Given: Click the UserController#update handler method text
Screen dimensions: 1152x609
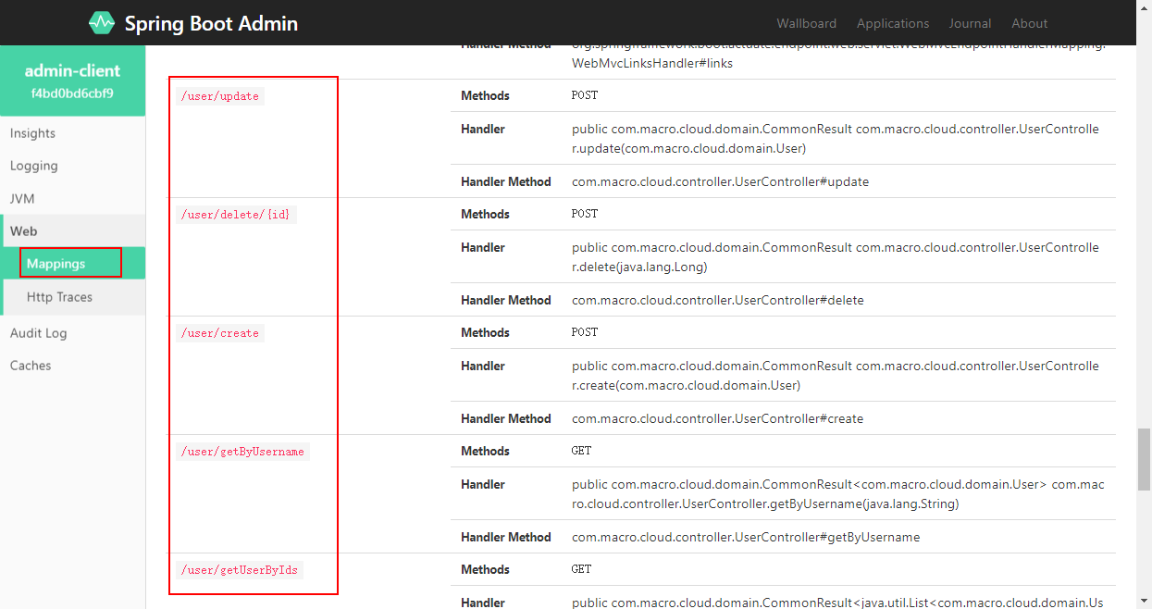Looking at the screenshot, I should click(x=720, y=181).
